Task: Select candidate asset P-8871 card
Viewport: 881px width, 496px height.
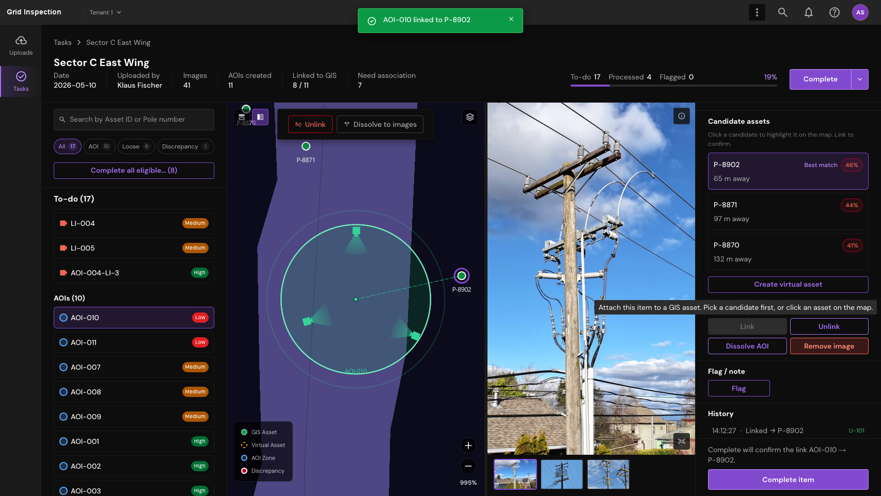Action: coord(788,211)
